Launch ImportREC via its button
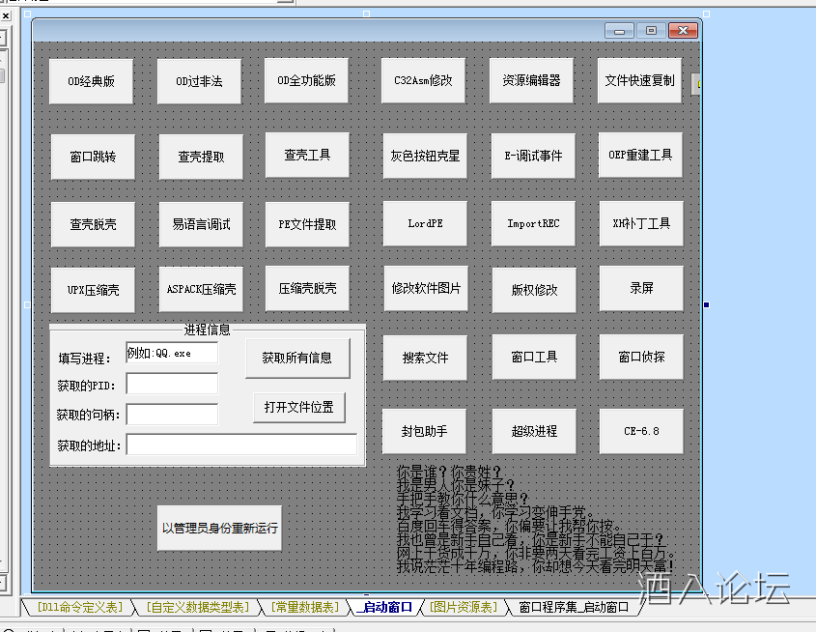This screenshot has width=816, height=632. (x=533, y=223)
